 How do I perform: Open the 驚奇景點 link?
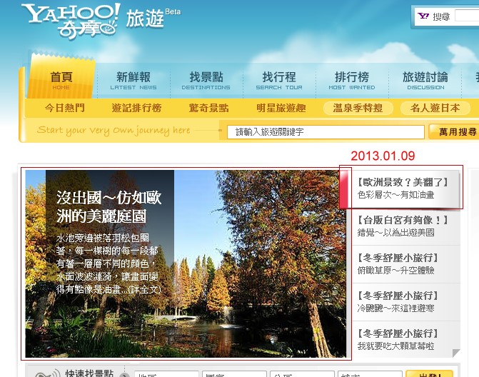[208, 108]
